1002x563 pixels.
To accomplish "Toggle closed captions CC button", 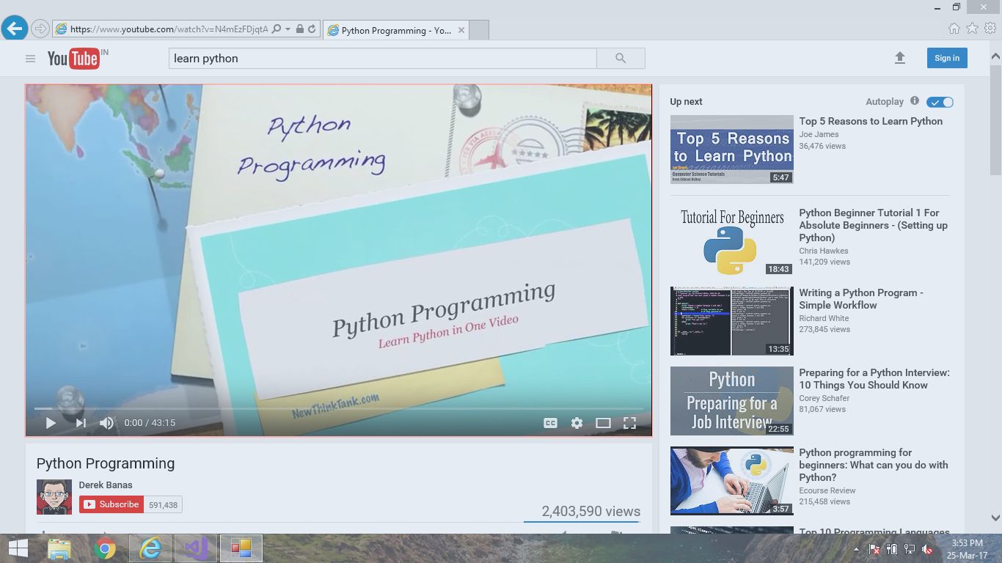I will 550,423.
